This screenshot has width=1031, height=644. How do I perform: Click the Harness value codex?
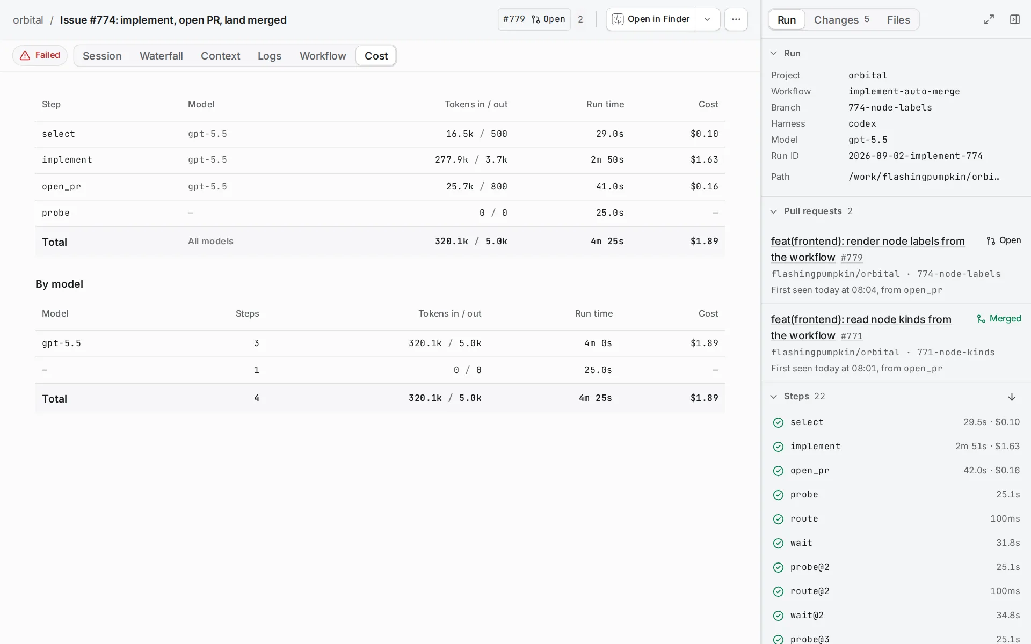click(862, 124)
